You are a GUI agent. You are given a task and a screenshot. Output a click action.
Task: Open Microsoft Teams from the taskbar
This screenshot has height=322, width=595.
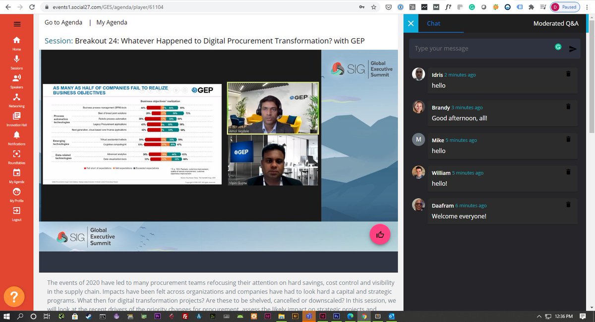308,316
